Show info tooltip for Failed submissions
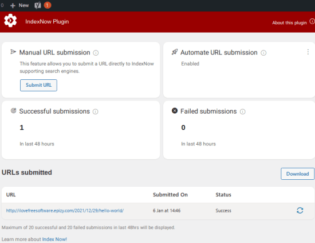Screen dimensions: 315x243 coord(243,111)
